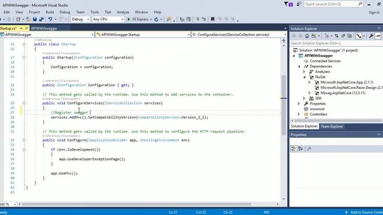Click the notifications flag icon in title bar
This screenshot has height=215, width=383.
coord(288,4)
